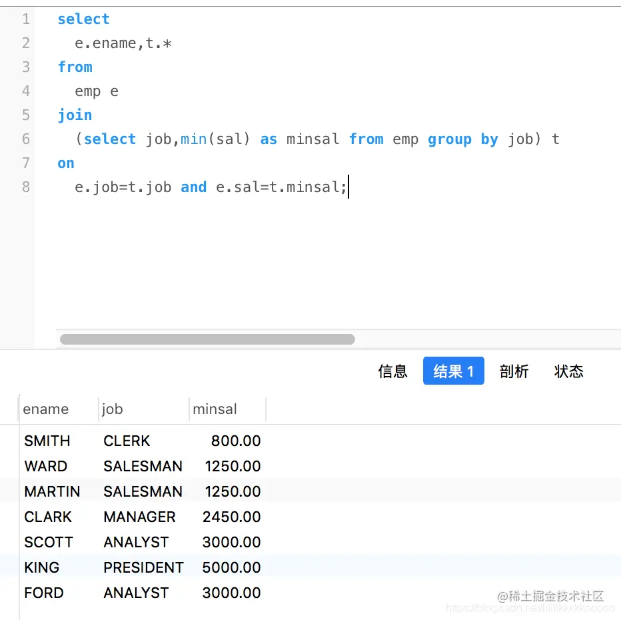Click e.job=t.job on line 8
Viewport: 621px width, 620px height.
[123, 187]
